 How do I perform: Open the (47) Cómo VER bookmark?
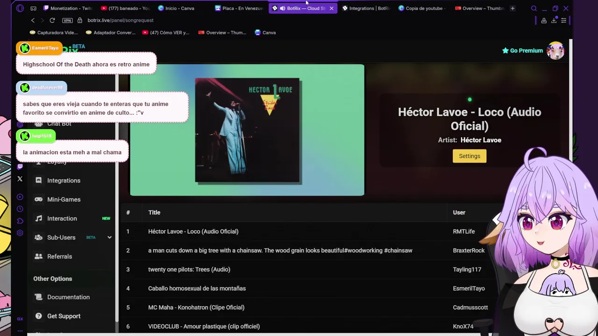pos(166,33)
